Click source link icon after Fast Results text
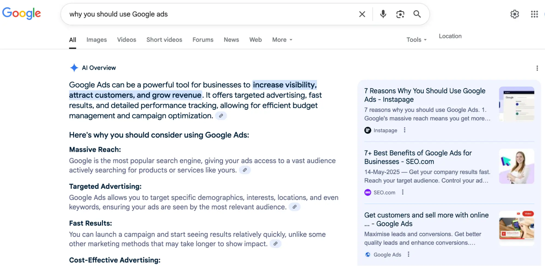Screen dimensions: 545x266 point(275,244)
